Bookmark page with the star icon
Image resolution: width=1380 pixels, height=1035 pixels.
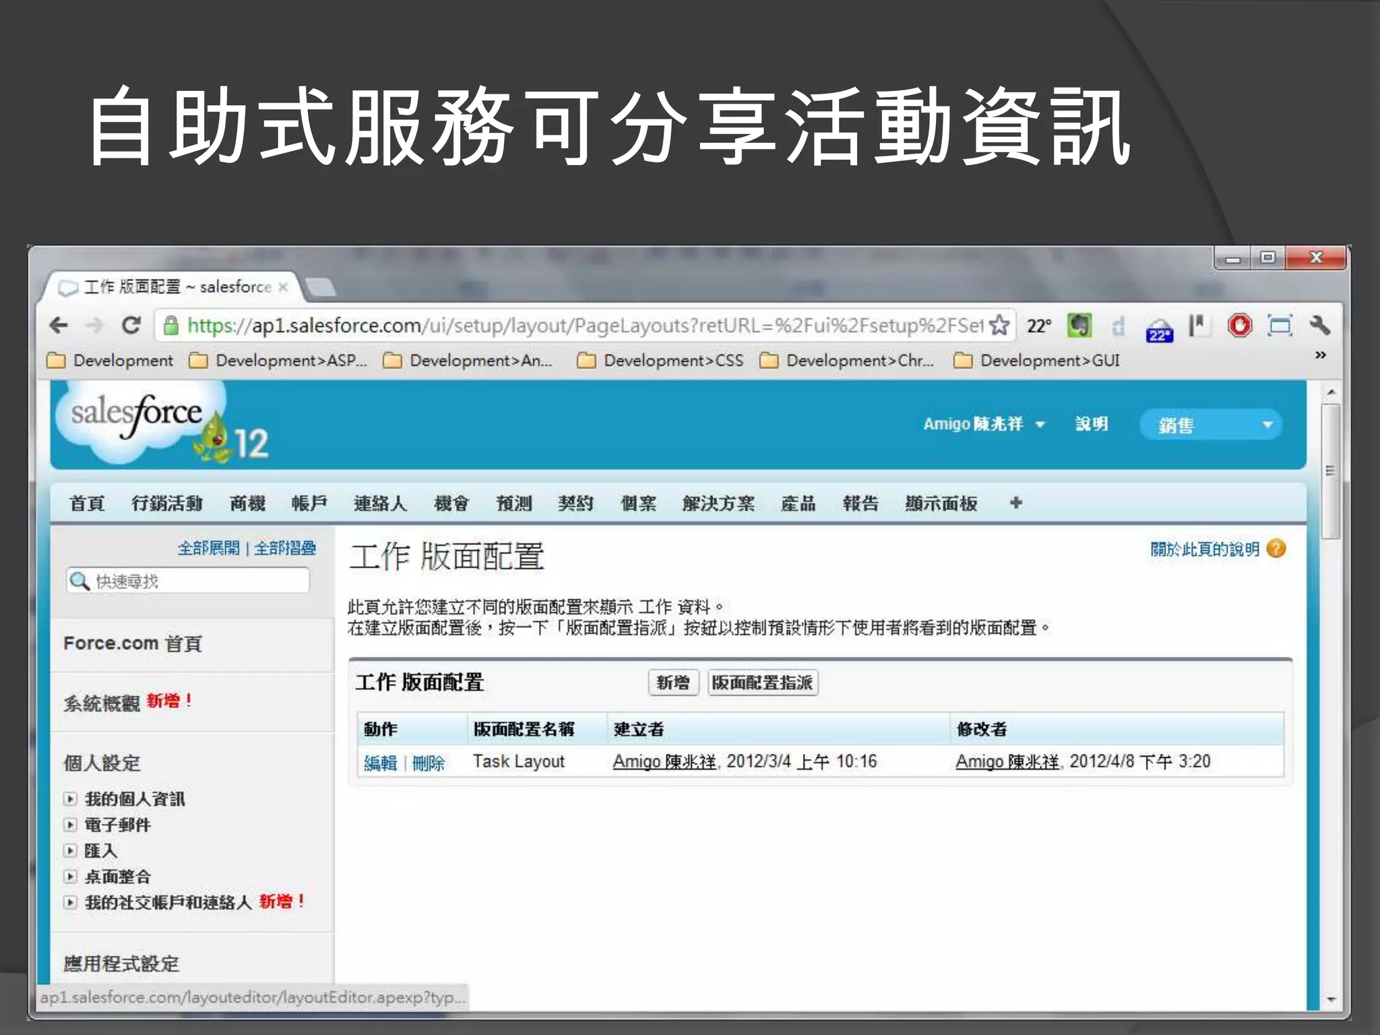pyautogui.click(x=1000, y=325)
